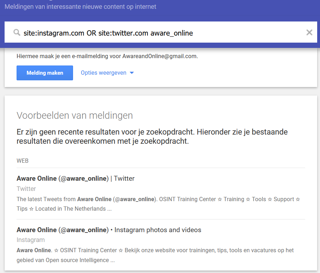Click the AwareandOnline@gmail.com email text
The height and width of the screenshot is (273, 320).
160,56
